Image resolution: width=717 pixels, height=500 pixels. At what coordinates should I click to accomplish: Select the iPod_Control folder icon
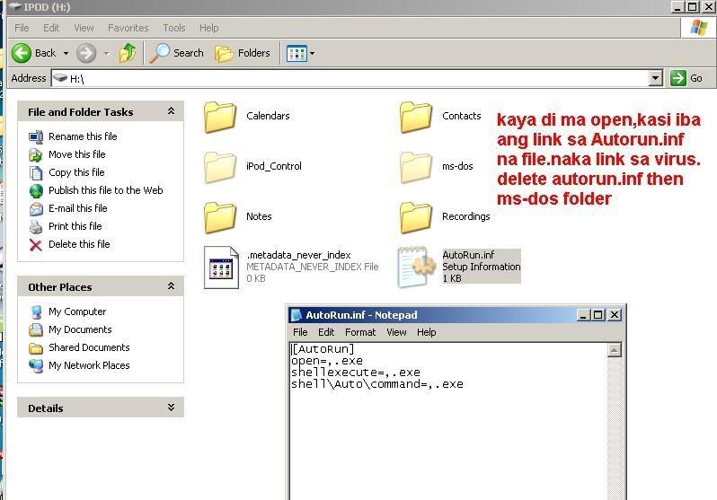pos(220,167)
